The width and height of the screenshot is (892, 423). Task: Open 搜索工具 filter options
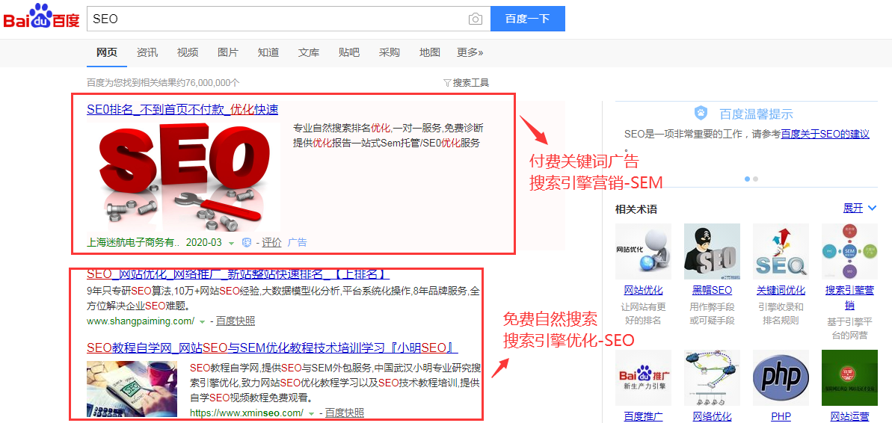pyautogui.click(x=466, y=82)
